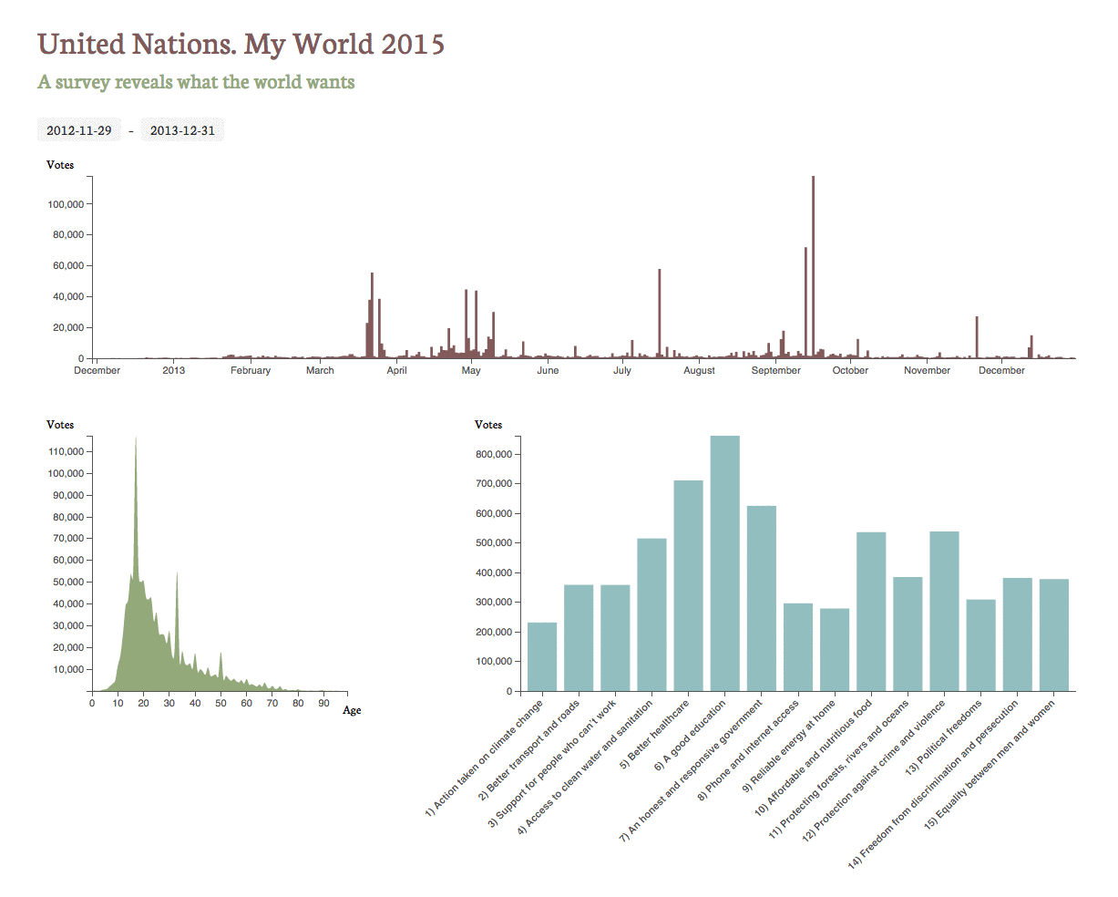1118x897 pixels.
Task: Click the '15) Equality between men and women' label
Action: click(990, 764)
